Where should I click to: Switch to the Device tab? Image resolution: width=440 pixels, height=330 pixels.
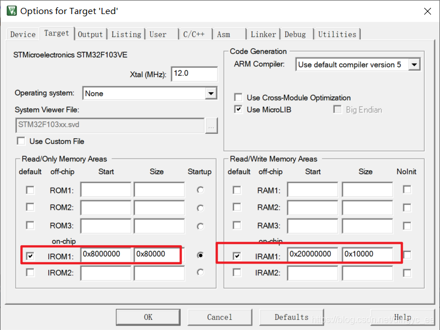[x=23, y=34]
